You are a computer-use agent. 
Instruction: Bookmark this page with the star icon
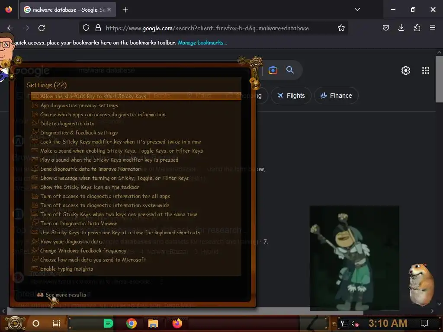tap(341, 28)
